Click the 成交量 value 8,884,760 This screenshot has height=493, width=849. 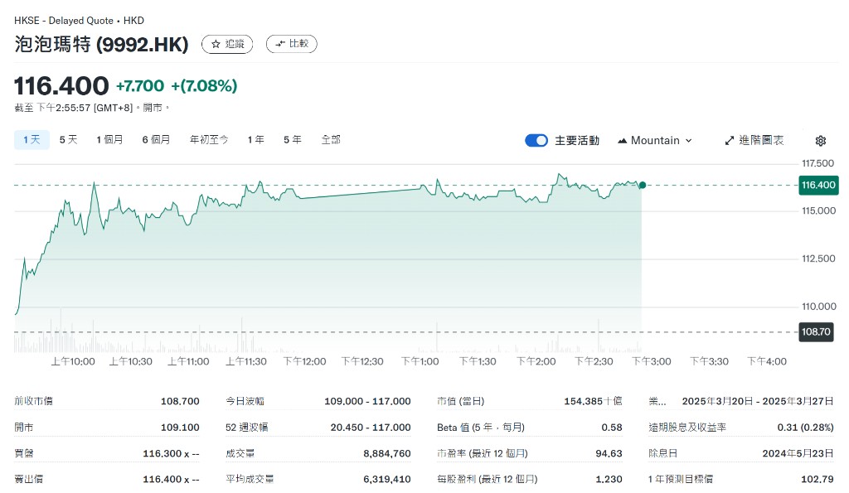coord(387,453)
